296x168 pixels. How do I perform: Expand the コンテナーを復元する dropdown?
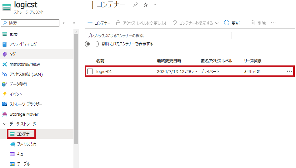click(x=217, y=23)
